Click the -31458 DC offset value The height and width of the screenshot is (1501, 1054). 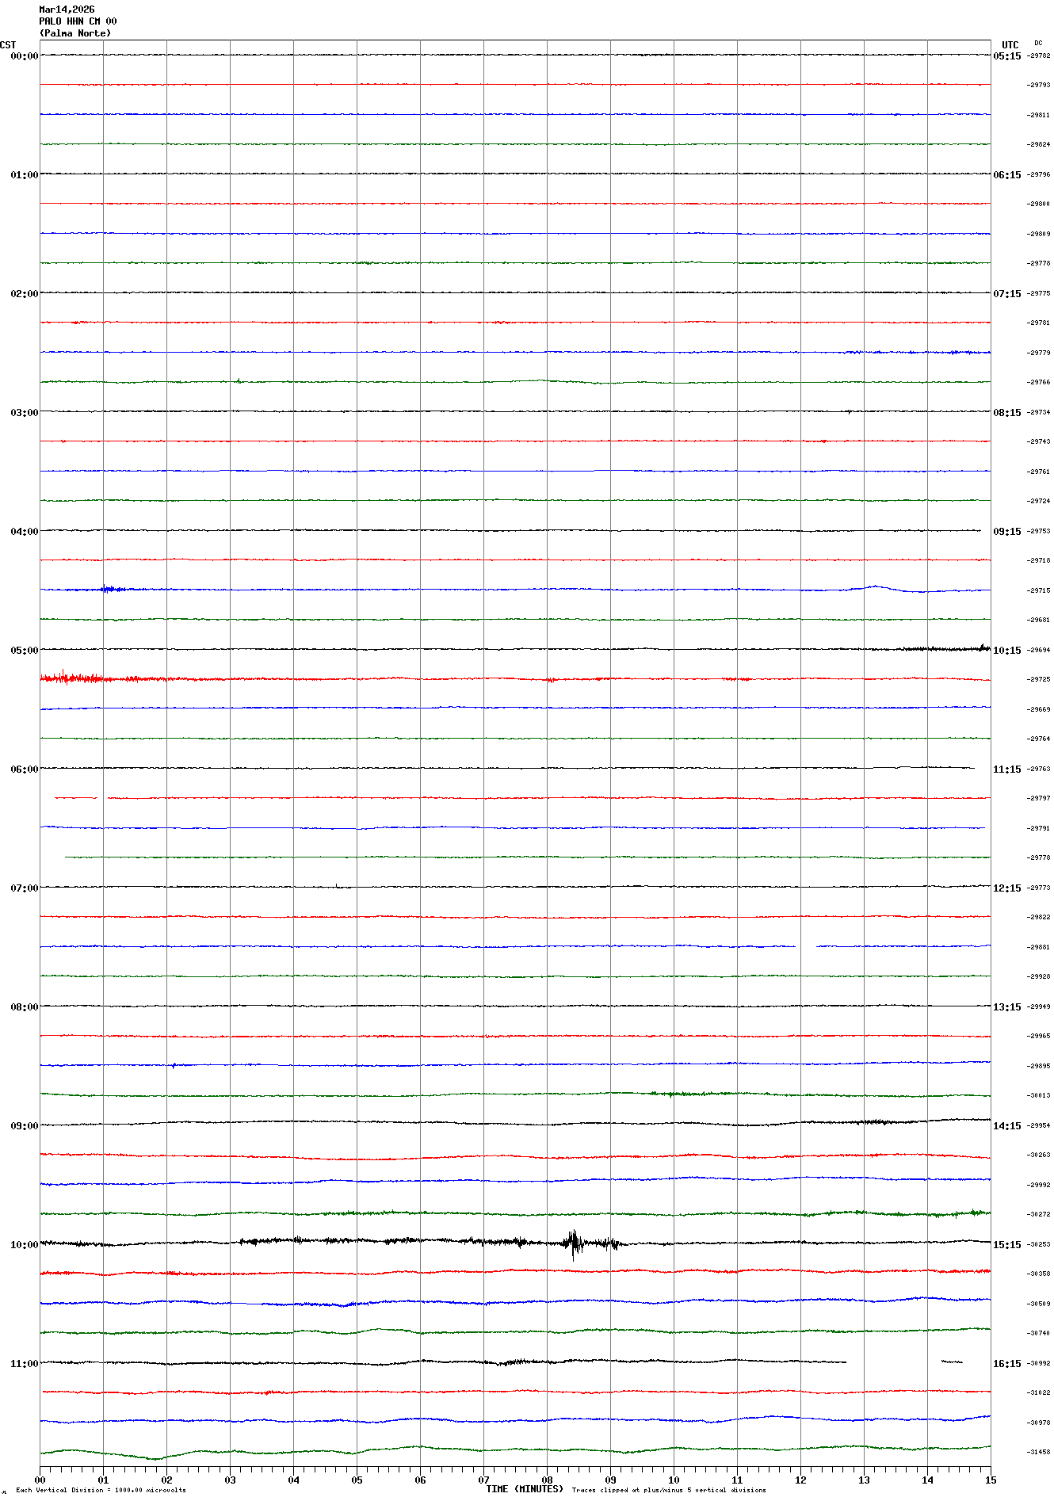tap(1038, 1453)
